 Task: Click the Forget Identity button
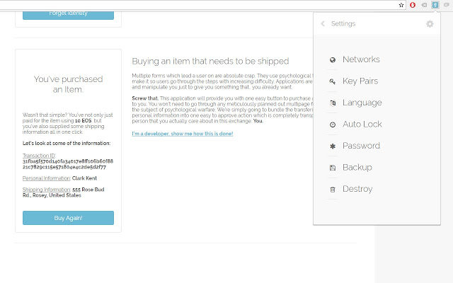pyautogui.click(x=68, y=14)
